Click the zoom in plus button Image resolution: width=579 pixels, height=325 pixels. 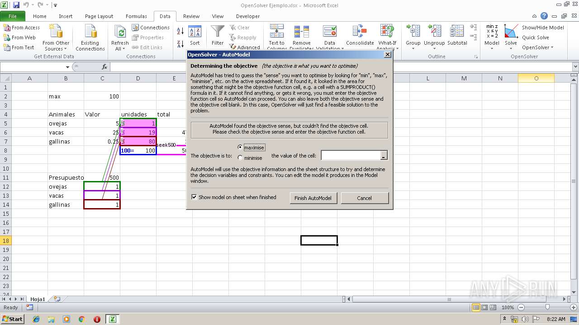click(573, 307)
